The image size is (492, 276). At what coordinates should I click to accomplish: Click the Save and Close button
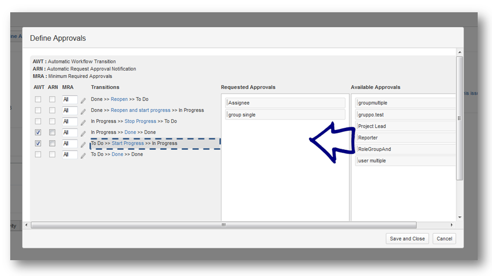[x=407, y=239]
